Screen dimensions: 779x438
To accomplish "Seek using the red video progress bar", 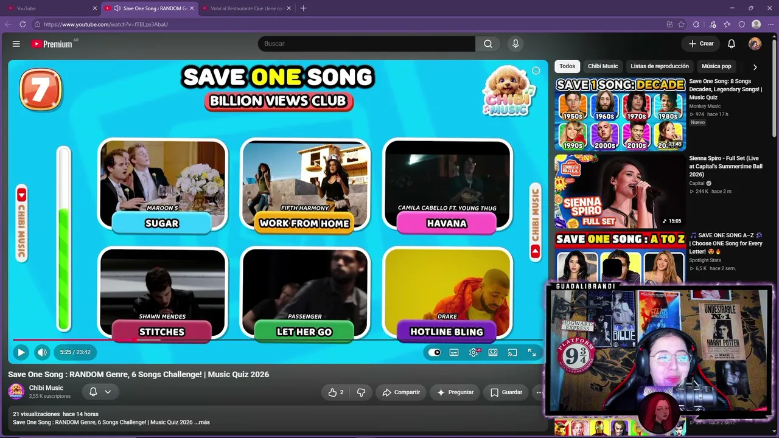I will 278,340.
